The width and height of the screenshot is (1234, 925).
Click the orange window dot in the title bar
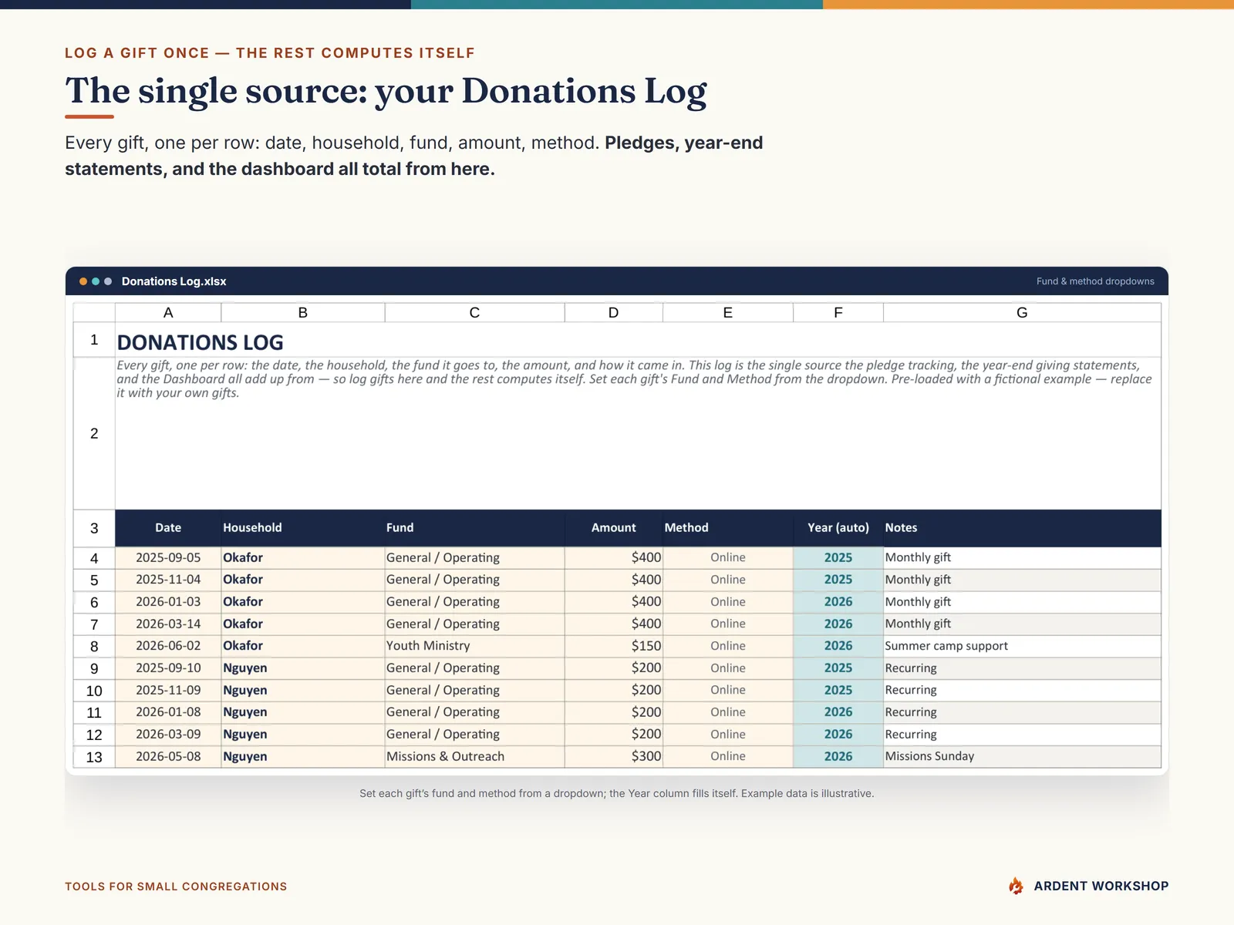click(x=83, y=281)
